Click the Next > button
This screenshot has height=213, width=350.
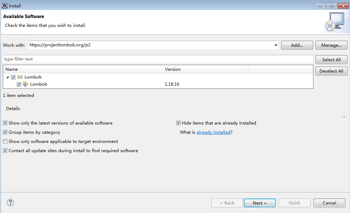(259, 203)
